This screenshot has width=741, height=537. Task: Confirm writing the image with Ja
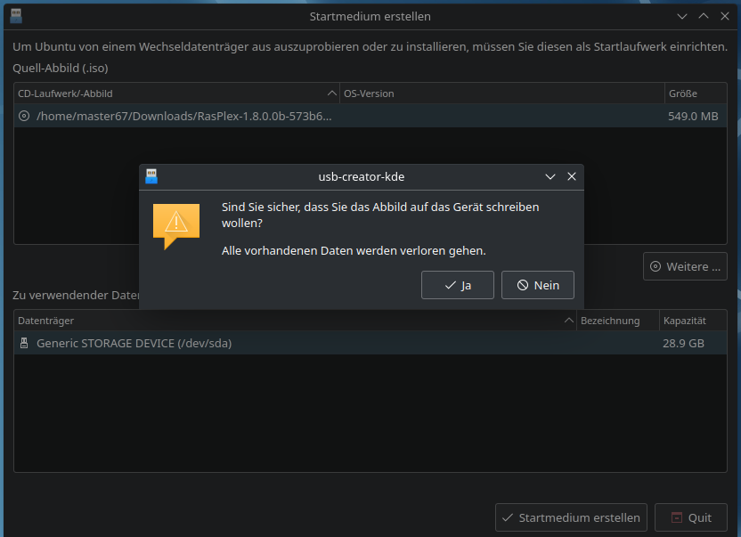point(458,285)
